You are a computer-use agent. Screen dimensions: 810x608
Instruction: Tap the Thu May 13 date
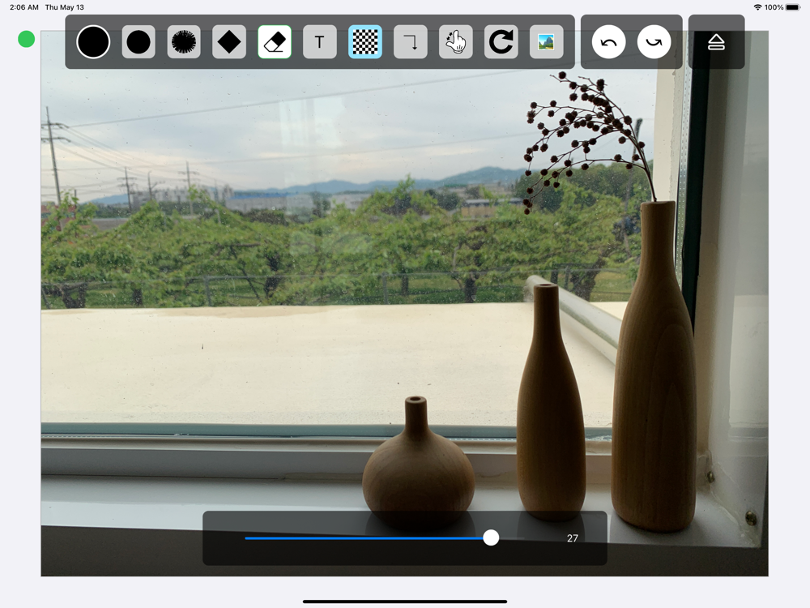[x=65, y=7]
